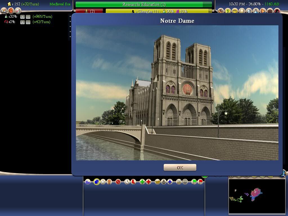Image resolution: width=288 pixels, height=216 pixels.
Task: Toggle the highlighted blue overlapping squares filter
Action: 97,182
